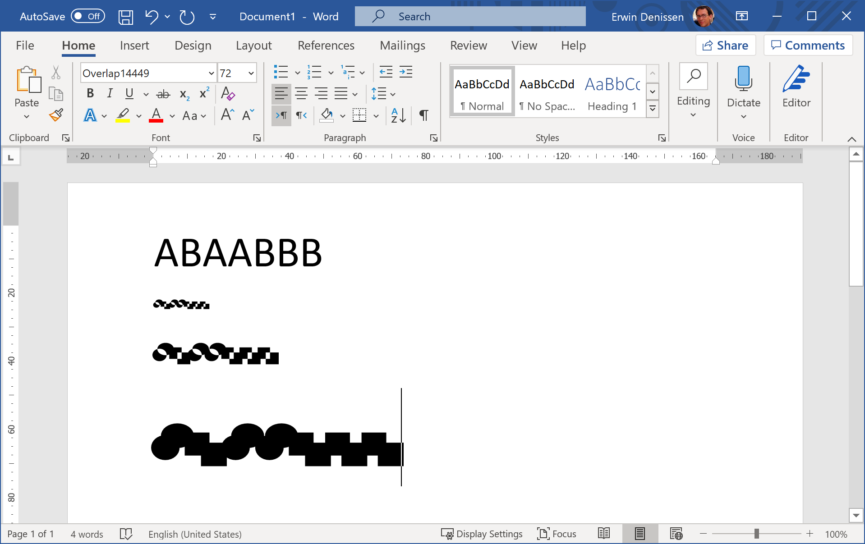The image size is (865, 544).
Task: Click the Clear All Formatting icon
Action: coord(228,94)
